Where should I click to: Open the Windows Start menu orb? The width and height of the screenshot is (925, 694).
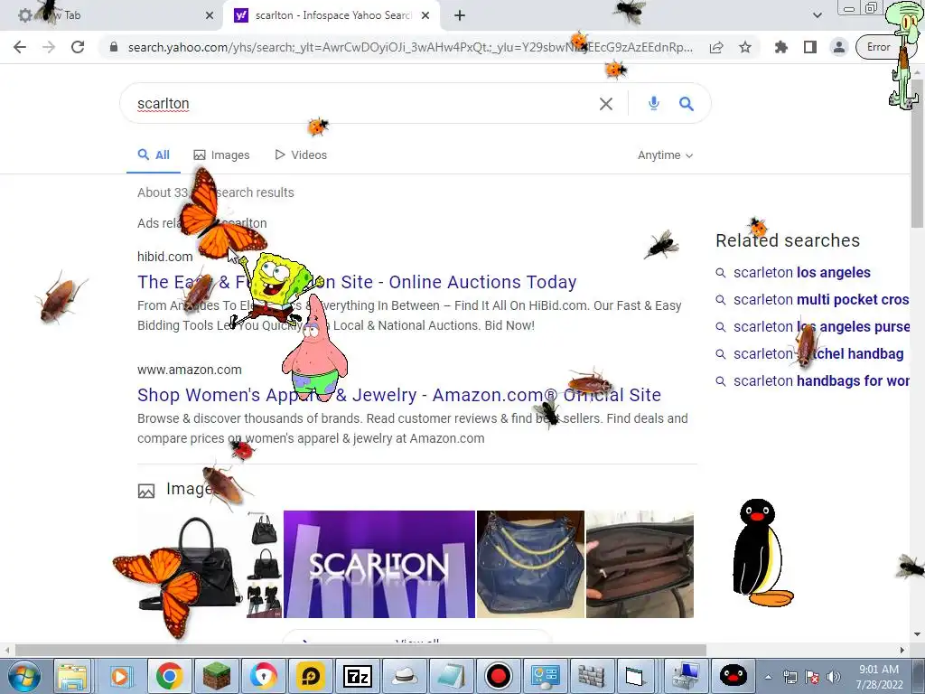23,676
